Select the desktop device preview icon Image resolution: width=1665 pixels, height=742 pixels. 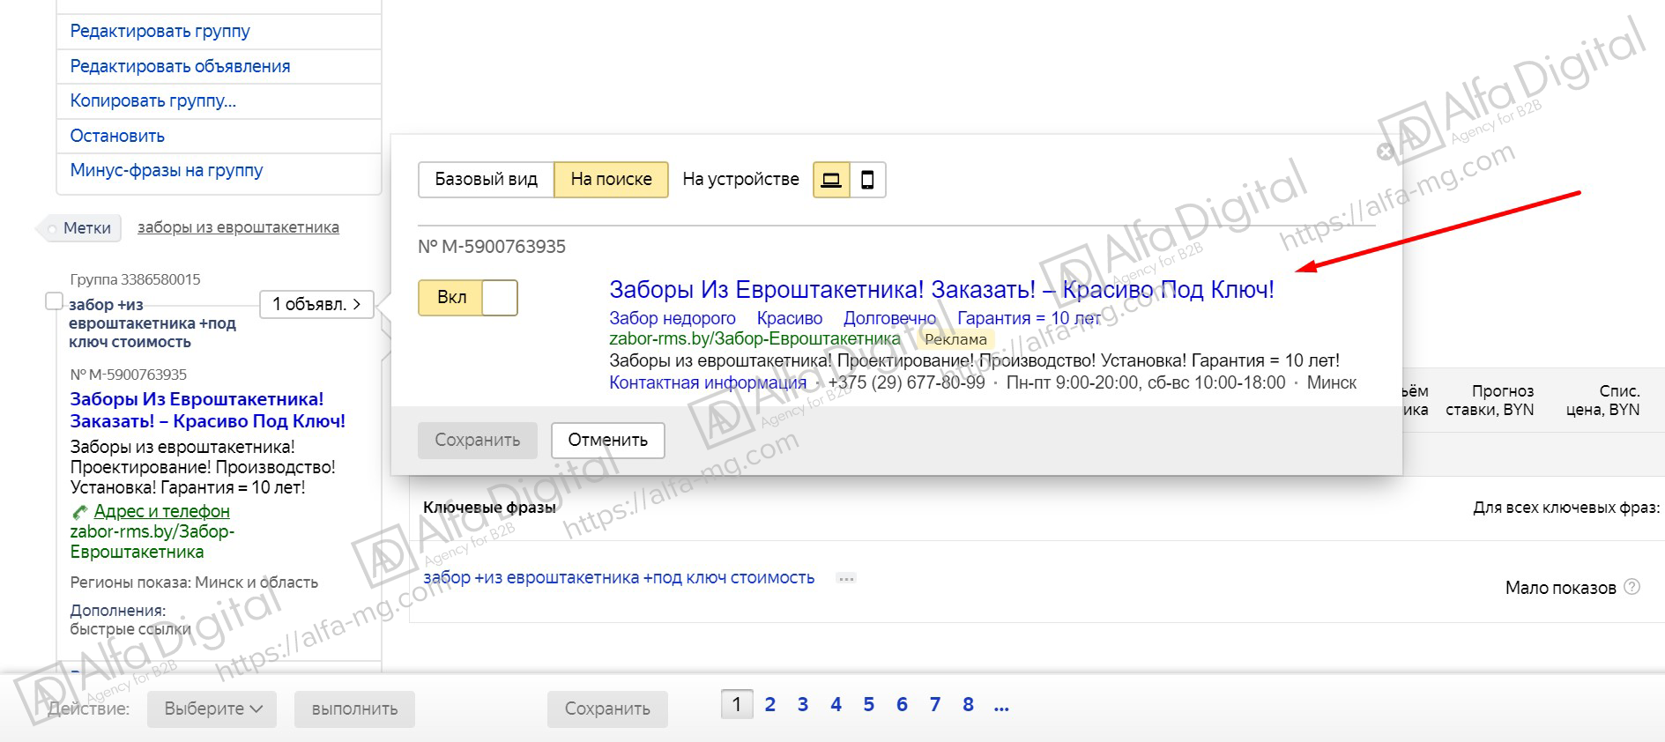[x=831, y=180]
